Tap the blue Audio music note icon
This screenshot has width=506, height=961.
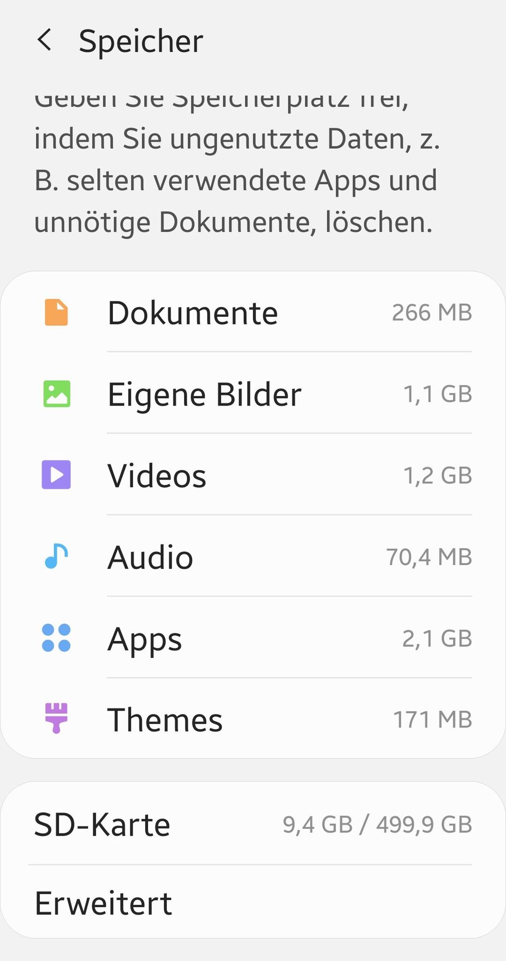click(56, 556)
